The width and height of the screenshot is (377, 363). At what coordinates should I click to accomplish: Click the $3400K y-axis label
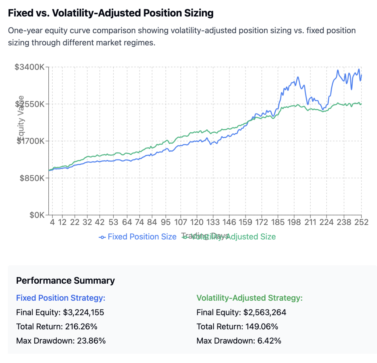[x=30, y=67]
